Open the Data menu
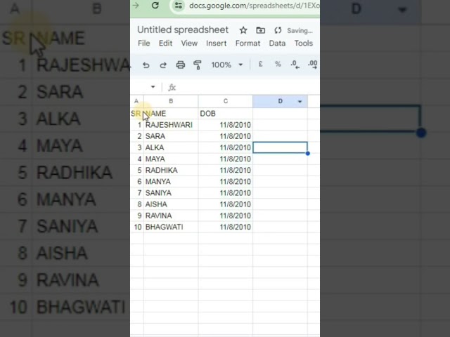Image resolution: width=450 pixels, height=337 pixels. click(x=277, y=44)
